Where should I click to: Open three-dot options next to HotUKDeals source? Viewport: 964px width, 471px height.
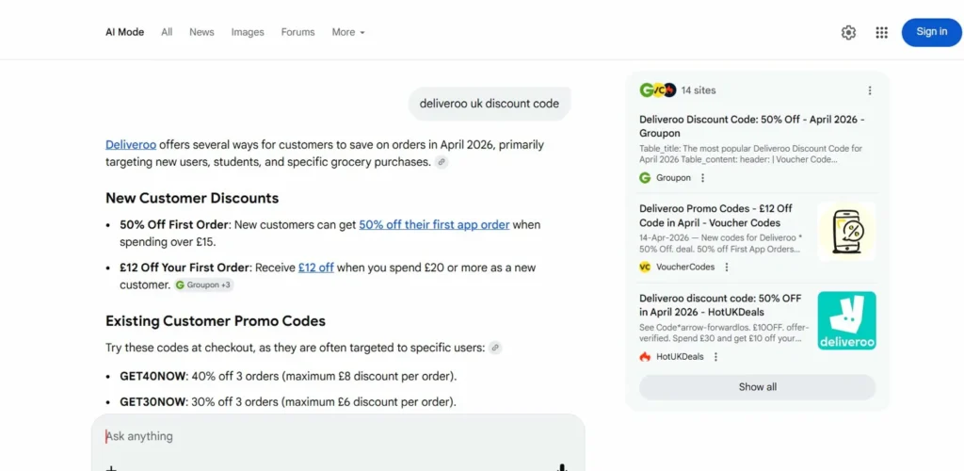click(715, 357)
